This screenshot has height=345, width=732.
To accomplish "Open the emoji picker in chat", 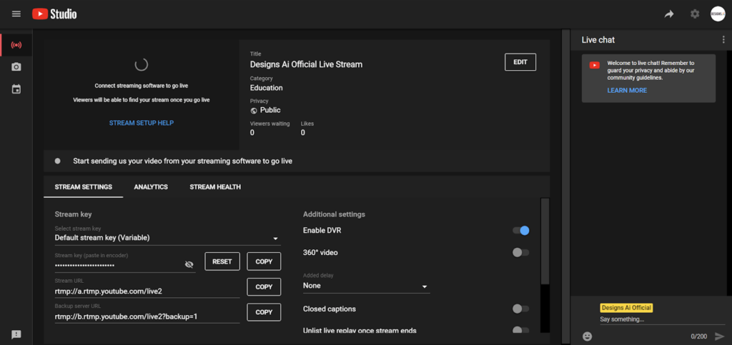I will pos(587,336).
